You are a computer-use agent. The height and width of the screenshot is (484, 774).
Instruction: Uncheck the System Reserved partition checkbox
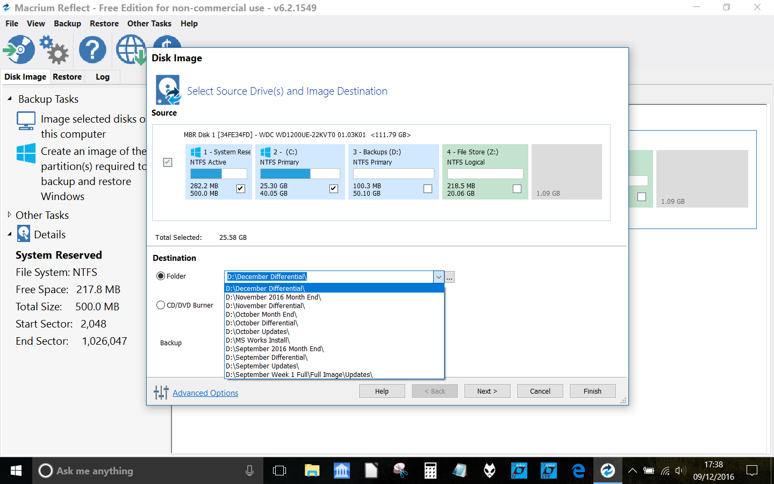coord(241,188)
